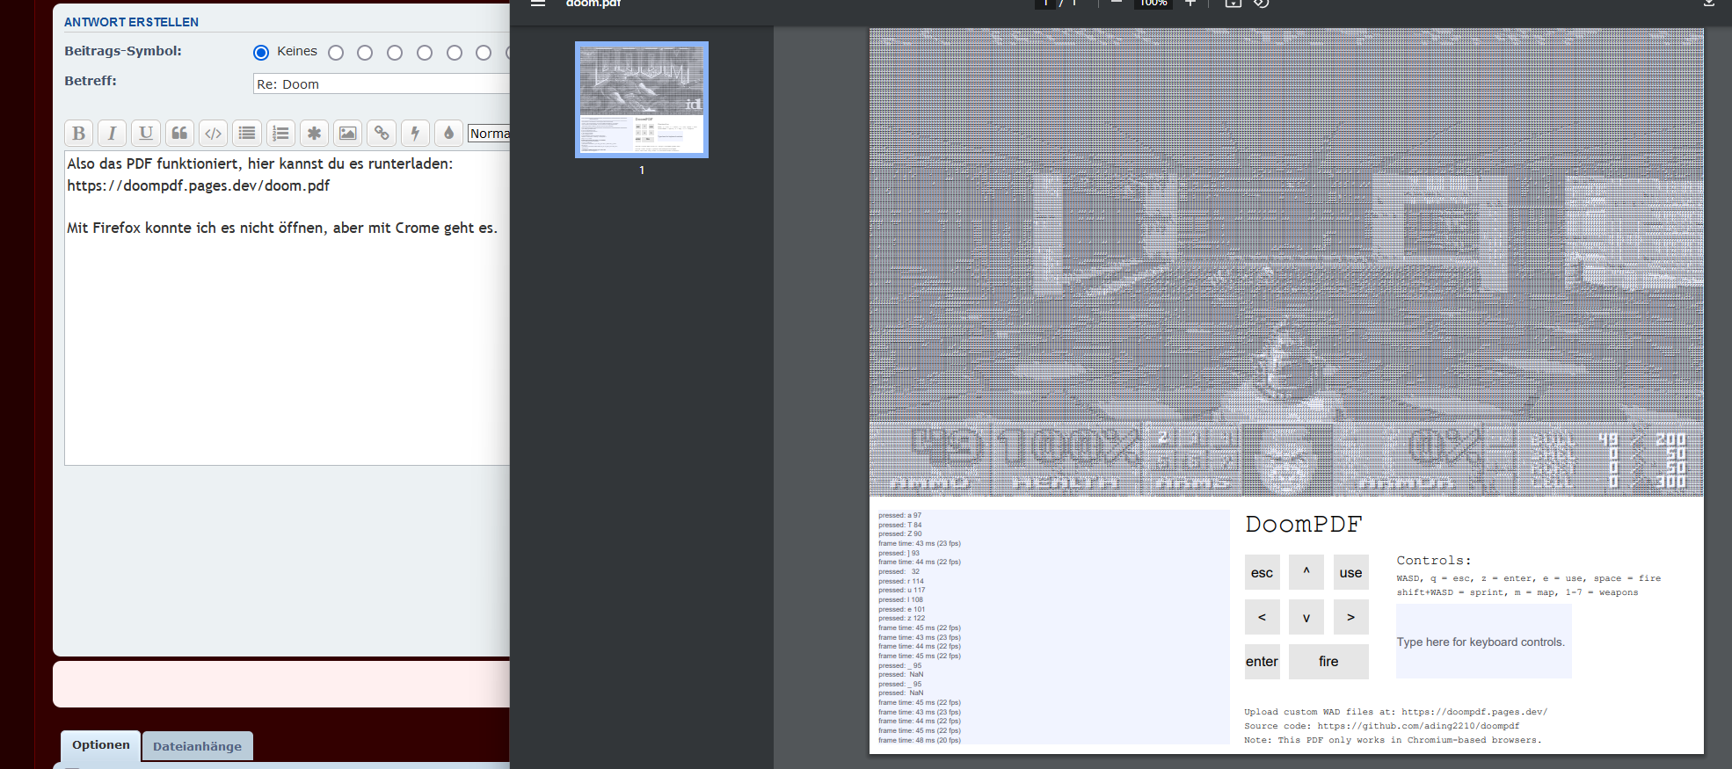The height and width of the screenshot is (769, 1732).
Task: Click the github.com/ading2210/doompdf source link
Action: point(1418,726)
